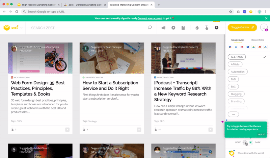Open the user profile avatar icon
Screen dimensions: 270x158
tap(264, 27)
